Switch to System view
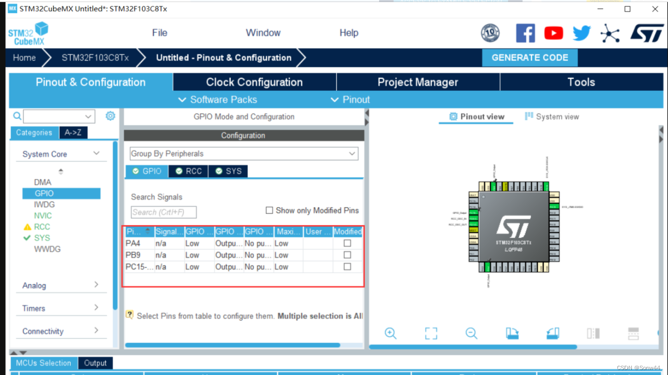668x375 pixels. click(x=552, y=117)
